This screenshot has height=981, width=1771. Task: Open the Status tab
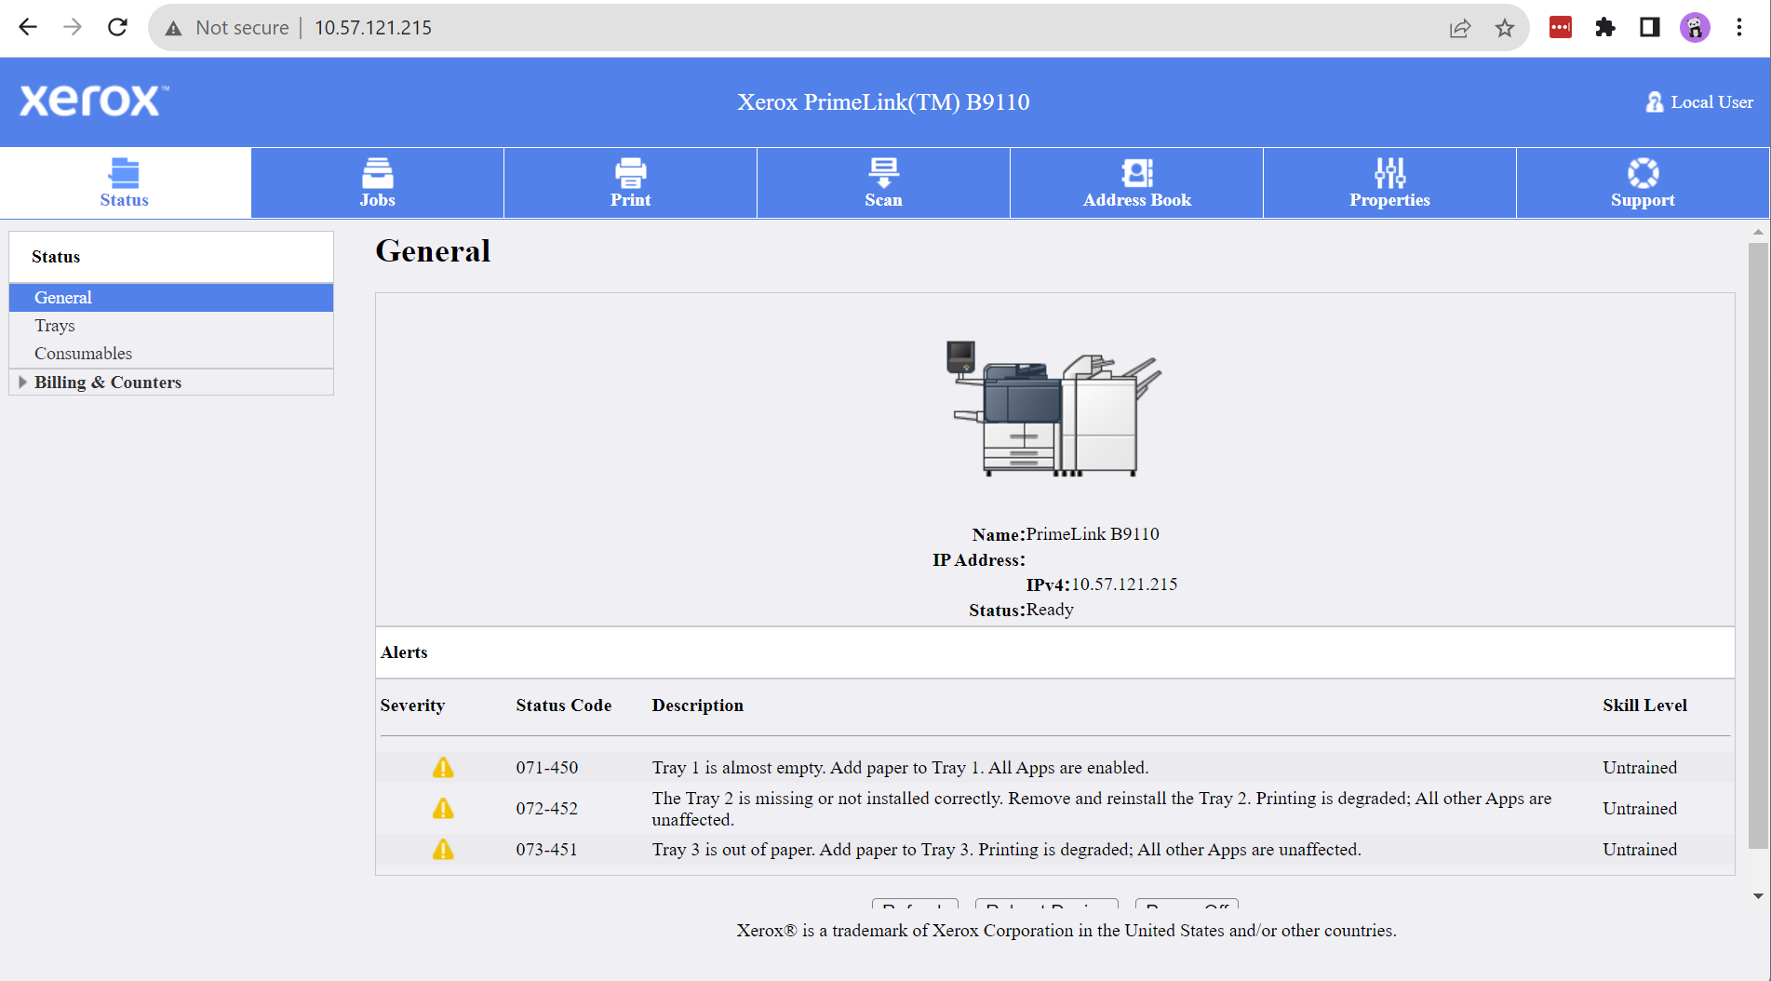125,183
